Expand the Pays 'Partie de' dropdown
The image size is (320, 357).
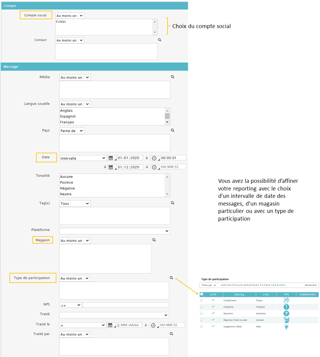tap(72, 131)
